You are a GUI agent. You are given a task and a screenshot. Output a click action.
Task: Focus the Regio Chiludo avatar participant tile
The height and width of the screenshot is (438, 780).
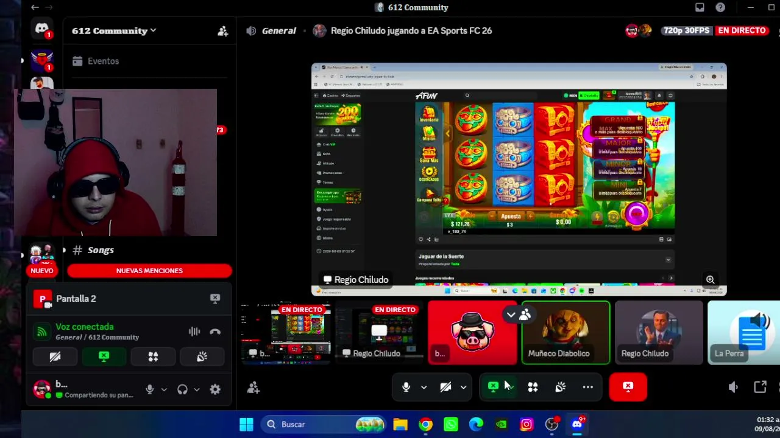click(x=659, y=333)
